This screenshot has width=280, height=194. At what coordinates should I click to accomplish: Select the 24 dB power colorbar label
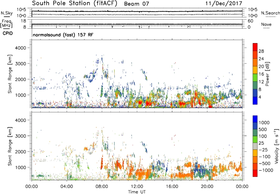(261, 59)
